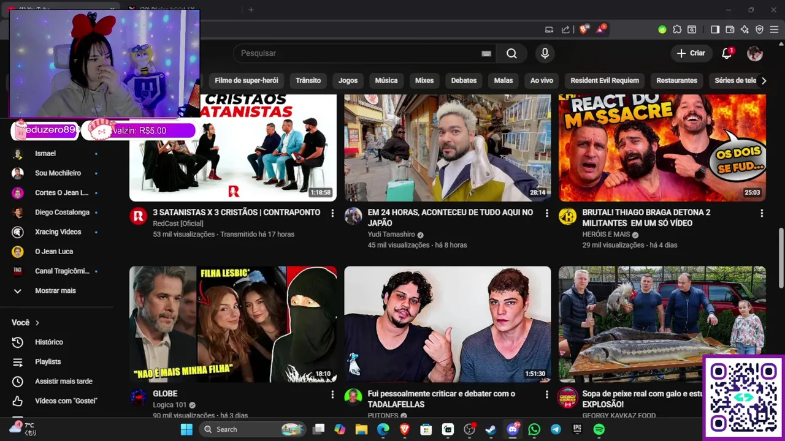Open the browser extensions puzzle icon
Viewport: 785px width, 441px height.
[x=677, y=29]
